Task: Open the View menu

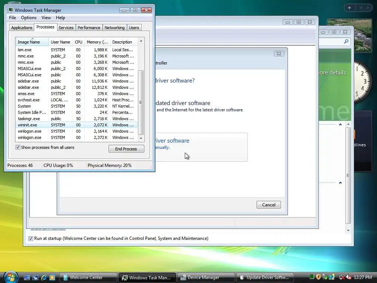Action: pyautogui.click(x=46, y=18)
